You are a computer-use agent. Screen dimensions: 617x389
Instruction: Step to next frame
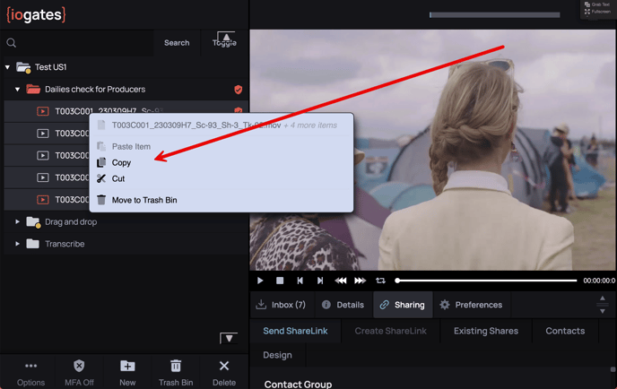pos(320,281)
